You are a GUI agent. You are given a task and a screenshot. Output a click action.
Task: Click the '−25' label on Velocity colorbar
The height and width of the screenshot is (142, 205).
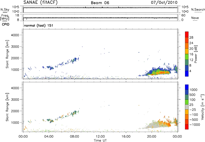[193, 110]
